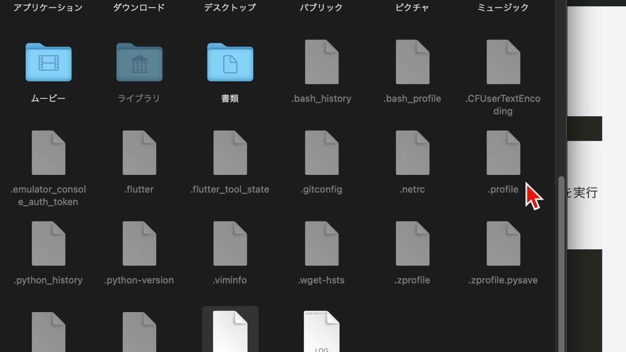Image resolution: width=626 pixels, height=352 pixels.
Task: Select the .viminfo file icon
Action: (x=230, y=244)
